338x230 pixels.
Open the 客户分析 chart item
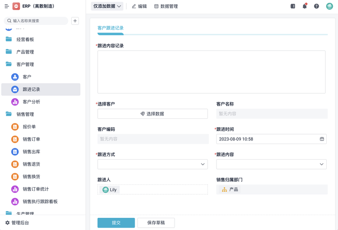(31, 102)
